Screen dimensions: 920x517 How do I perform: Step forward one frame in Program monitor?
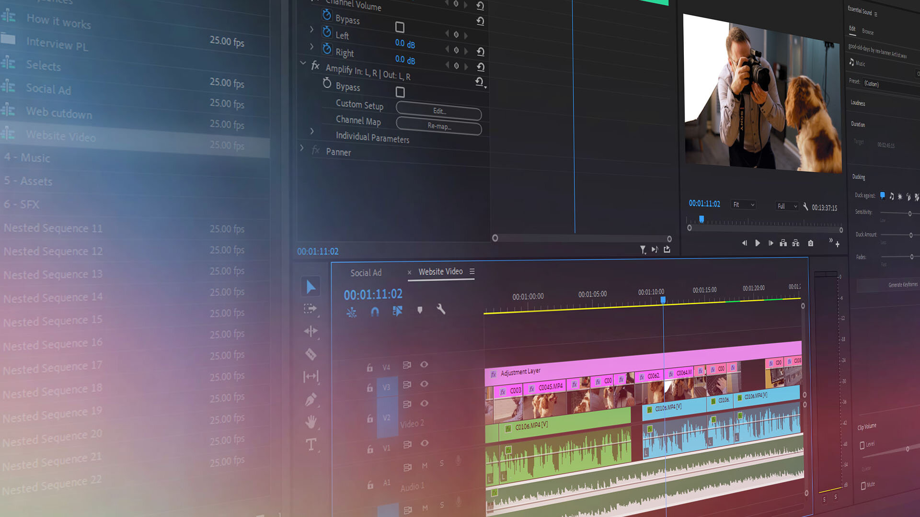click(x=770, y=243)
